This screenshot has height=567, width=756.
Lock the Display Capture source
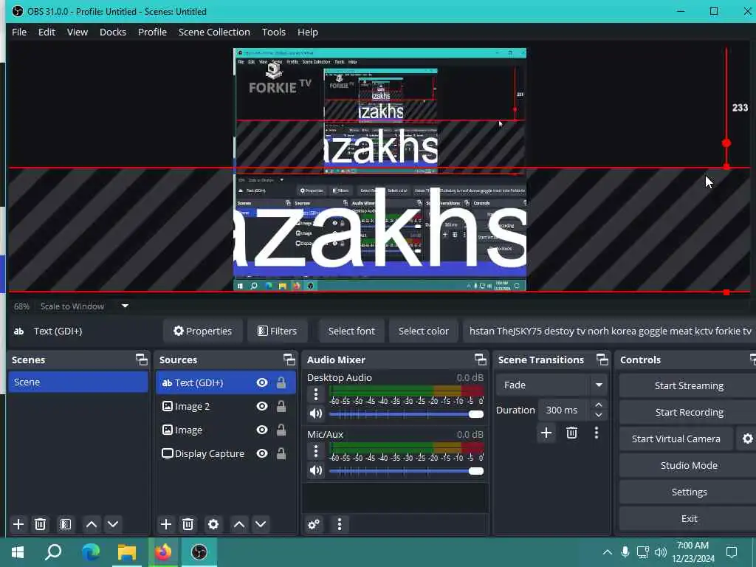281,454
